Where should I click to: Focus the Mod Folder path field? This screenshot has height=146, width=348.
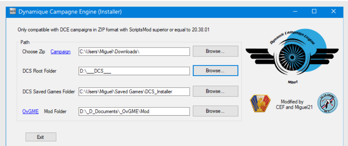(x=134, y=111)
